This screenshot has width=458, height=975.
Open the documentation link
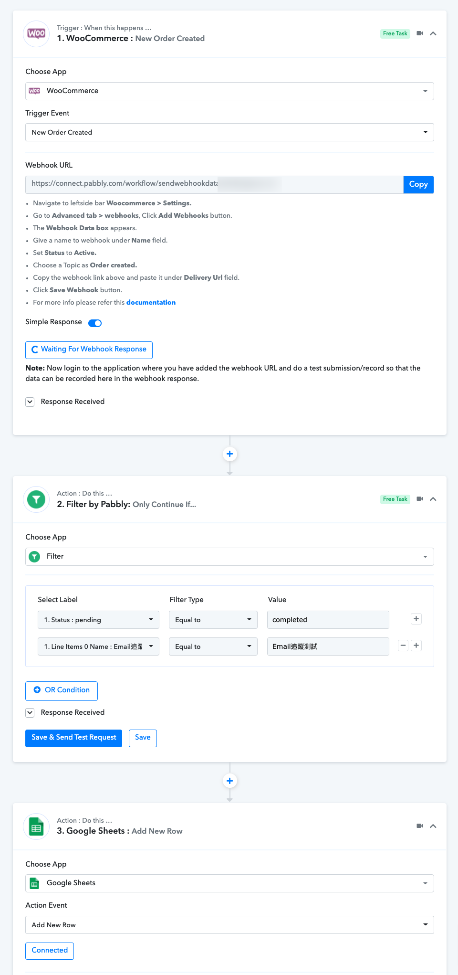(151, 302)
